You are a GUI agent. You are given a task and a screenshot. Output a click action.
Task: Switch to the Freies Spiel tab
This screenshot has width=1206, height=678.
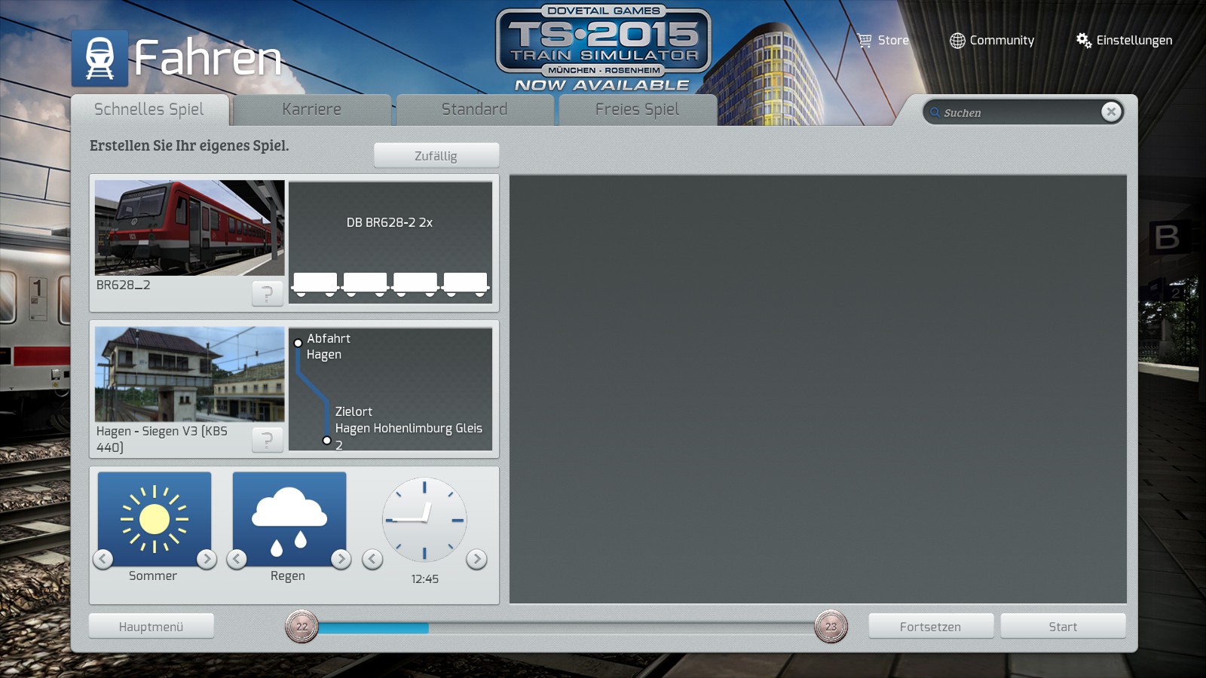(x=637, y=110)
